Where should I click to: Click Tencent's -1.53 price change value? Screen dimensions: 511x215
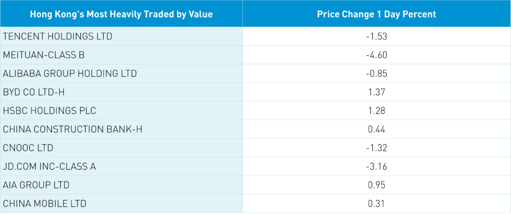click(376, 37)
